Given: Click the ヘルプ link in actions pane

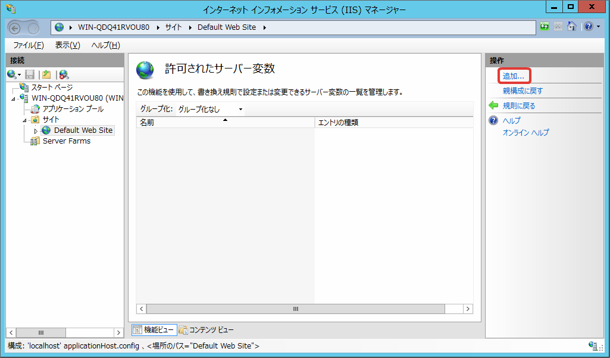Looking at the screenshot, I should click(x=511, y=120).
